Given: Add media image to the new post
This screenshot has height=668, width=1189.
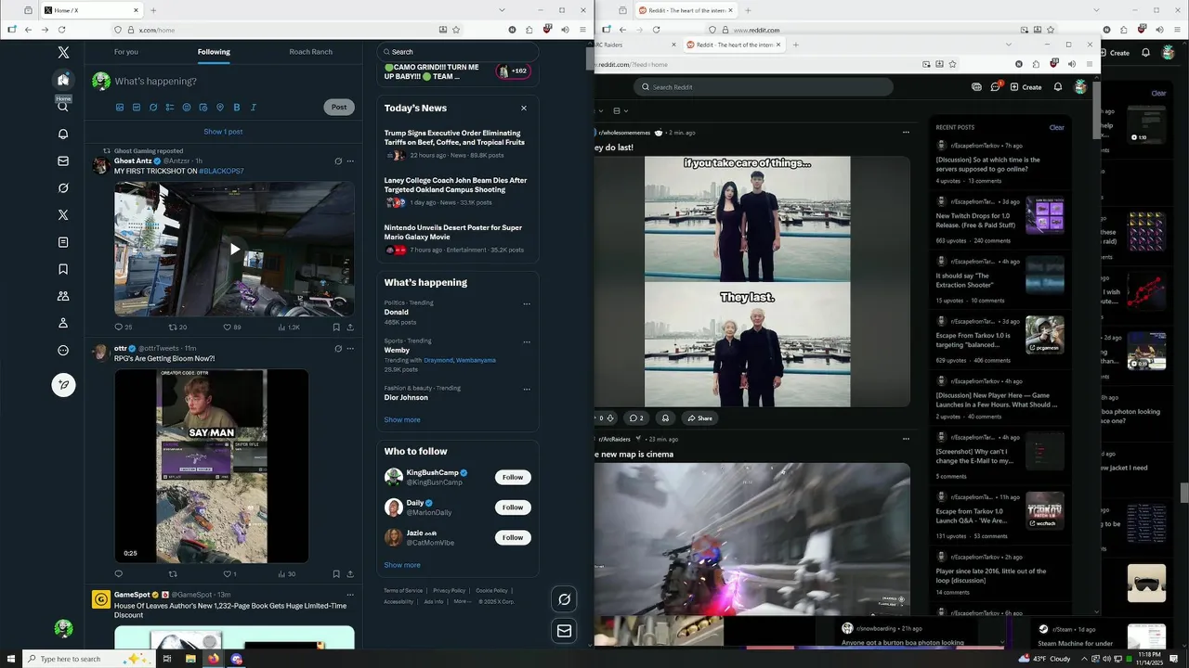Looking at the screenshot, I should (x=120, y=108).
